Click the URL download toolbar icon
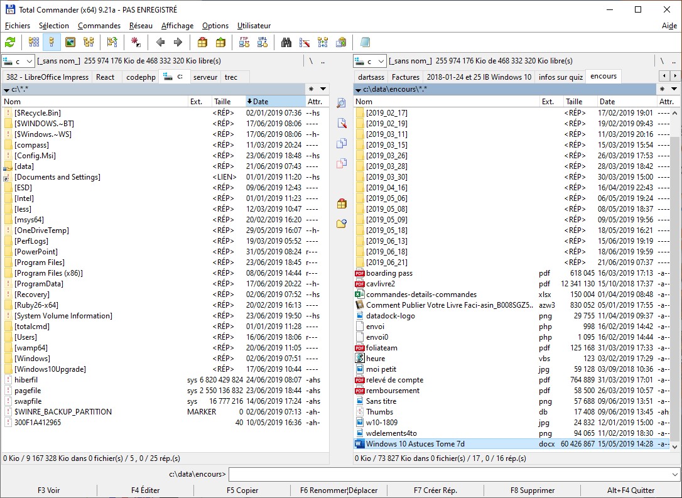 (x=263, y=42)
